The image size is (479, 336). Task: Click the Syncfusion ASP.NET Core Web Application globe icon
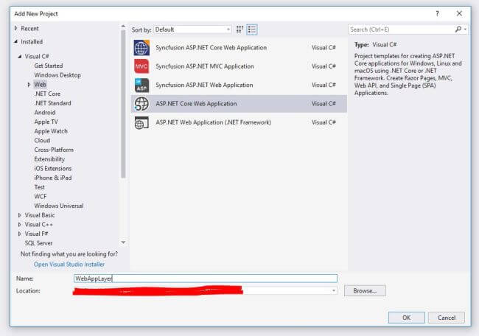[141, 48]
